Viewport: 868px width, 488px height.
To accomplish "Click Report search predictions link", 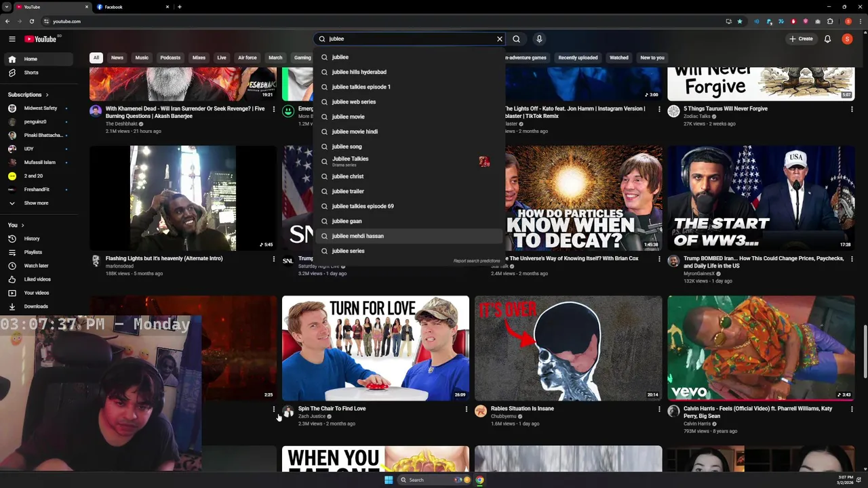I will [477, 261].
